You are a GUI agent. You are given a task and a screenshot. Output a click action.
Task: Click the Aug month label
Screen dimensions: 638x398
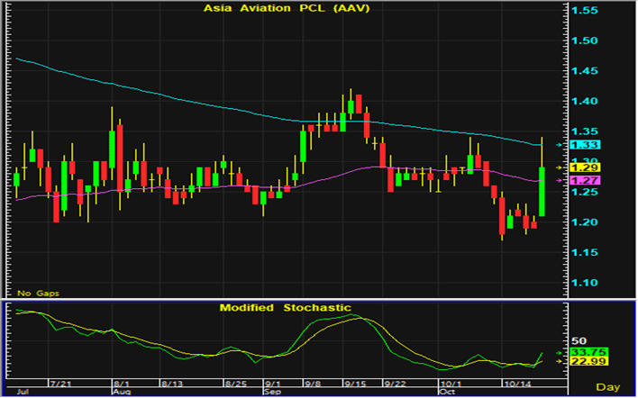(x=122, y=392)
